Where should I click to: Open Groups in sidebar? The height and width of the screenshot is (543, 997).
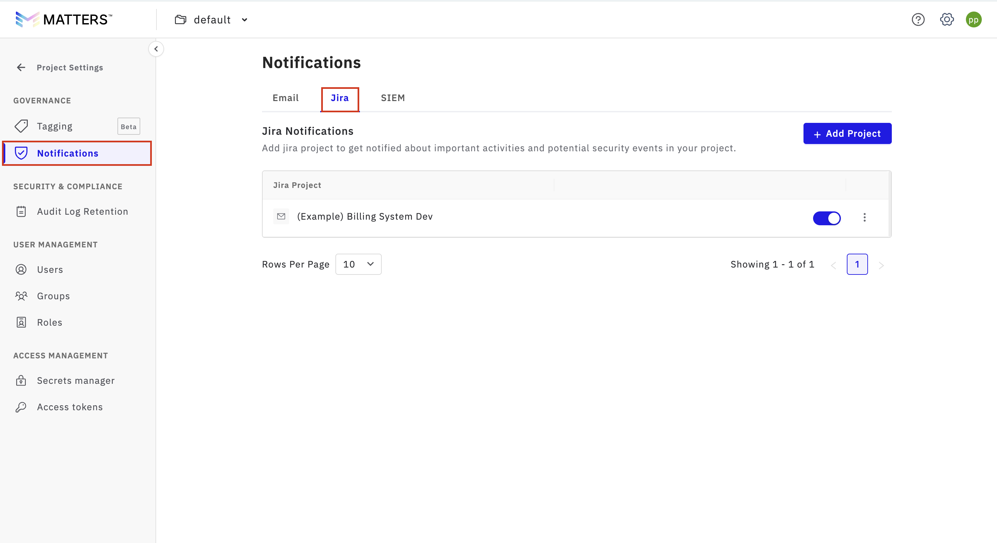coord(53,296)
